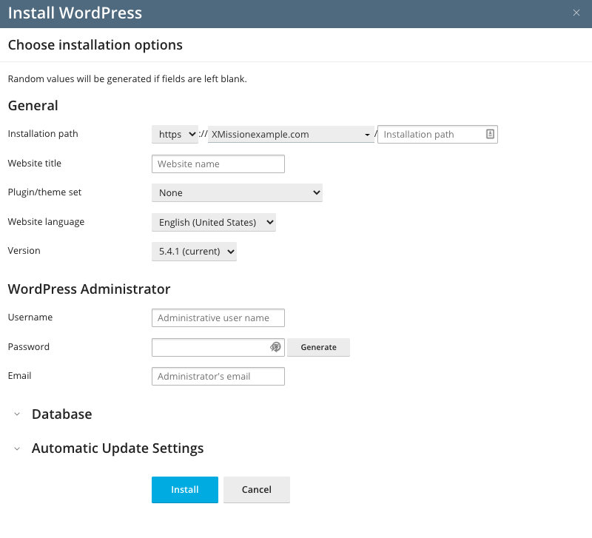Toggle password visibility eye icon

click(275, 347)
